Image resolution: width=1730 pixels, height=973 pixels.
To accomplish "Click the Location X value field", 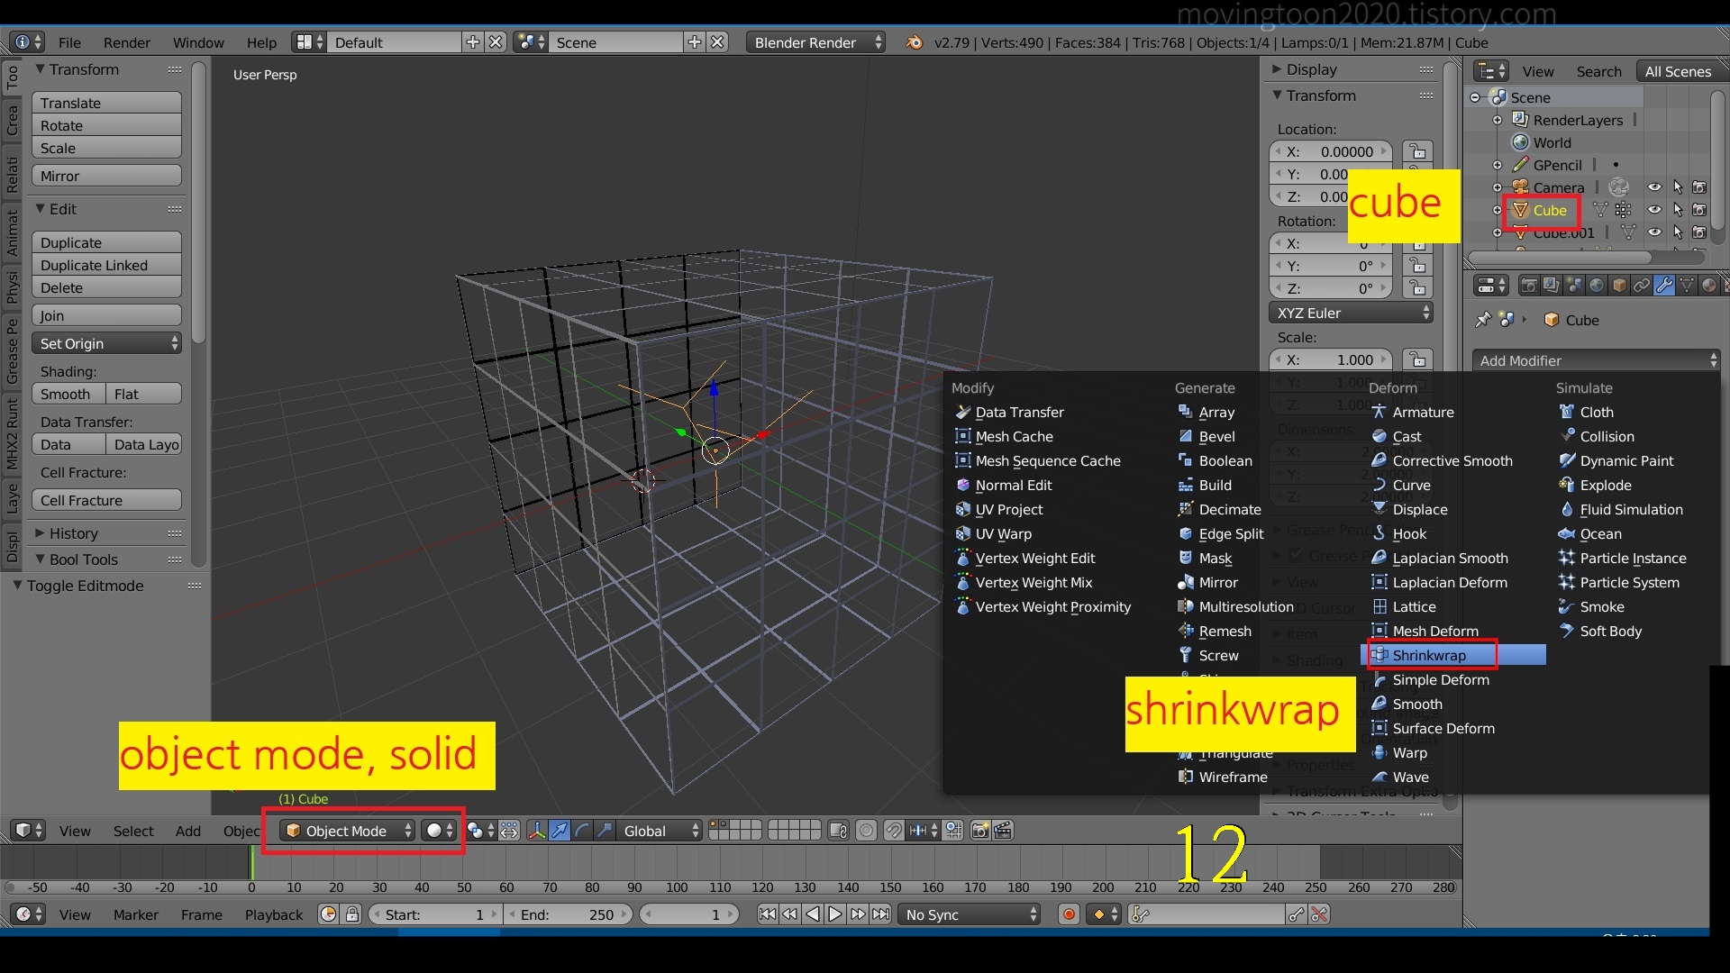I will [x=1332, y=151].
